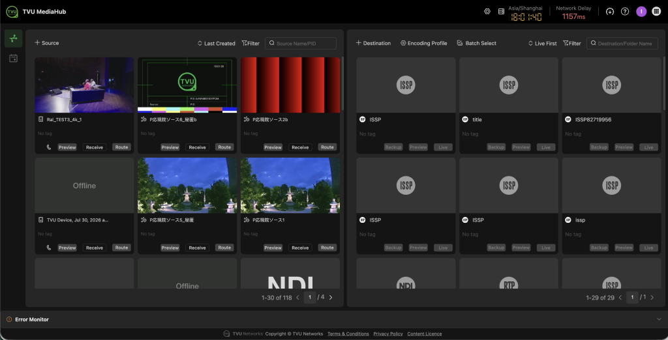Select the TVU test pattern thumbnail
Viewport: 668px width, 340px height.
[x=187, y=85]
